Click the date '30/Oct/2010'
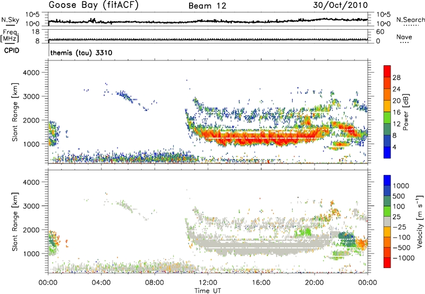Screen dimensions: 425x294 tap(341, 5)
